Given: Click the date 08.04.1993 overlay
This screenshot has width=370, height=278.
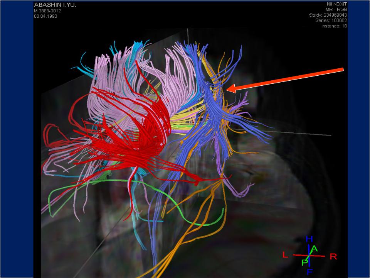Looking at the screenshot, I should click(x=45, y=16).
